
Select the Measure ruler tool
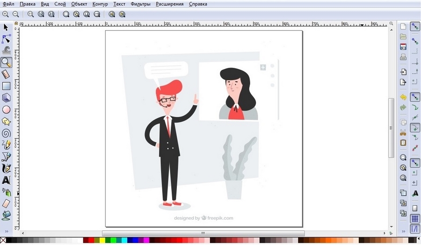6,74
